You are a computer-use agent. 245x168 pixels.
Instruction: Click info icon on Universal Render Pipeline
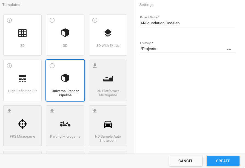coord(52,66)
